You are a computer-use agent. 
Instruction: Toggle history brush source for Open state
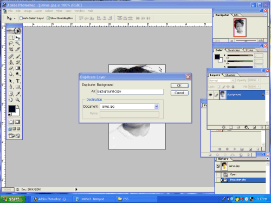218,174
